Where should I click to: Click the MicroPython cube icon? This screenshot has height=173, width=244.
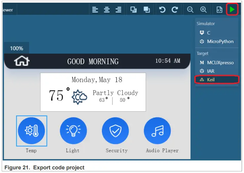(202, 42)
